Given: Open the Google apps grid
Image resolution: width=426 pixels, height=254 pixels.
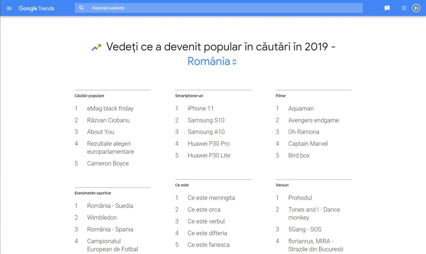Looking at the screenshot, I should tap(404, 8).
